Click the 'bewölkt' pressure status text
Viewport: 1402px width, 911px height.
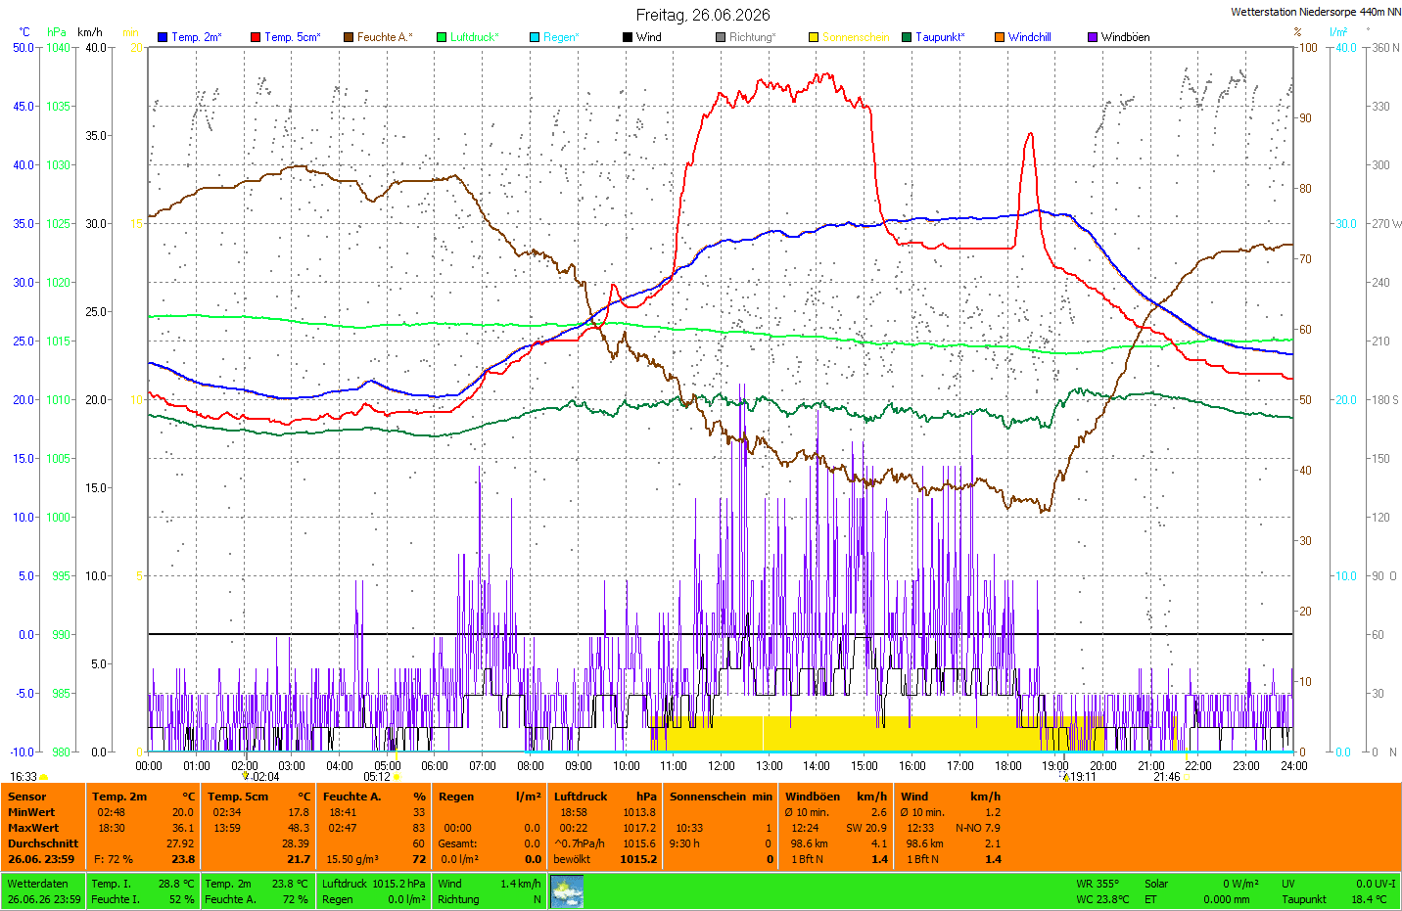pyautogui.click(x=572, y=859)
